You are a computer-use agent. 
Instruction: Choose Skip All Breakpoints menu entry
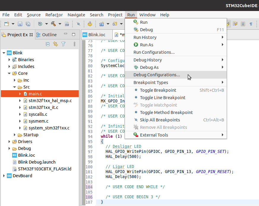point(176,120)
